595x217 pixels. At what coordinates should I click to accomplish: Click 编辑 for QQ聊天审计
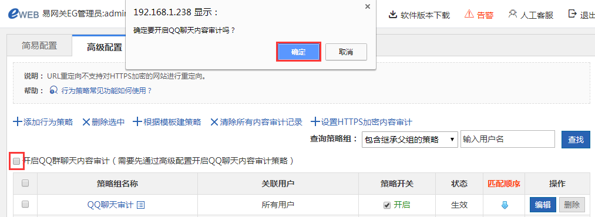coord(543,205)
